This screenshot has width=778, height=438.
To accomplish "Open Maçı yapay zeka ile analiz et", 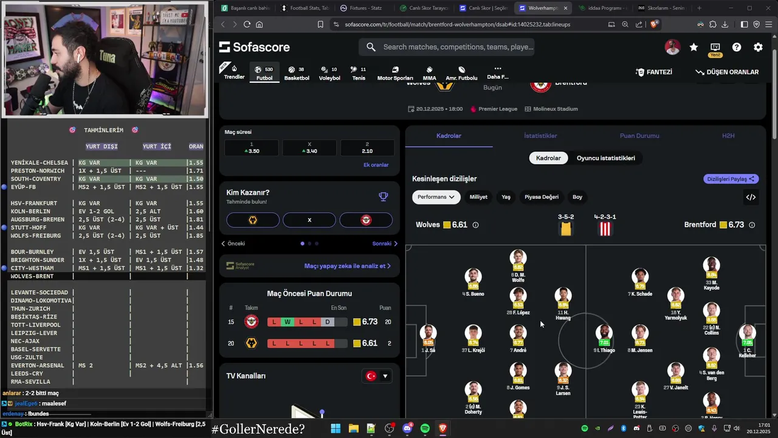I will pyautogui.click(x=348, y=266).
